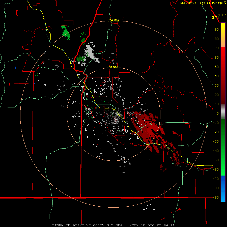This screenshot has height=227, width=227.
Task: Click the "[KT]" units label
Action: [x=215, y=17]
